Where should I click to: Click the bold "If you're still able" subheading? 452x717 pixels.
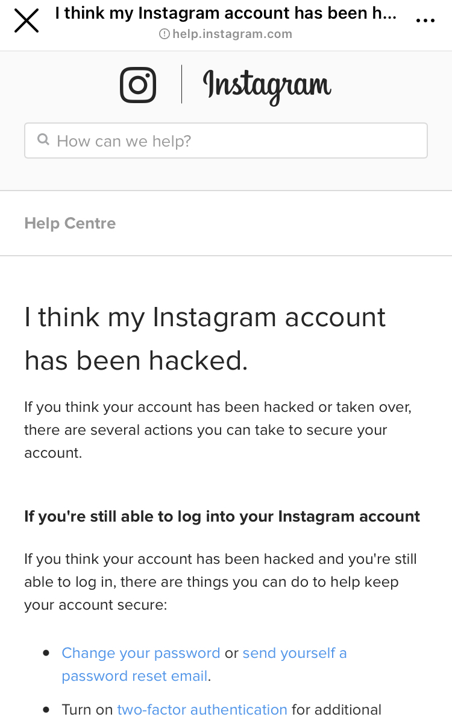coord(222,517)
